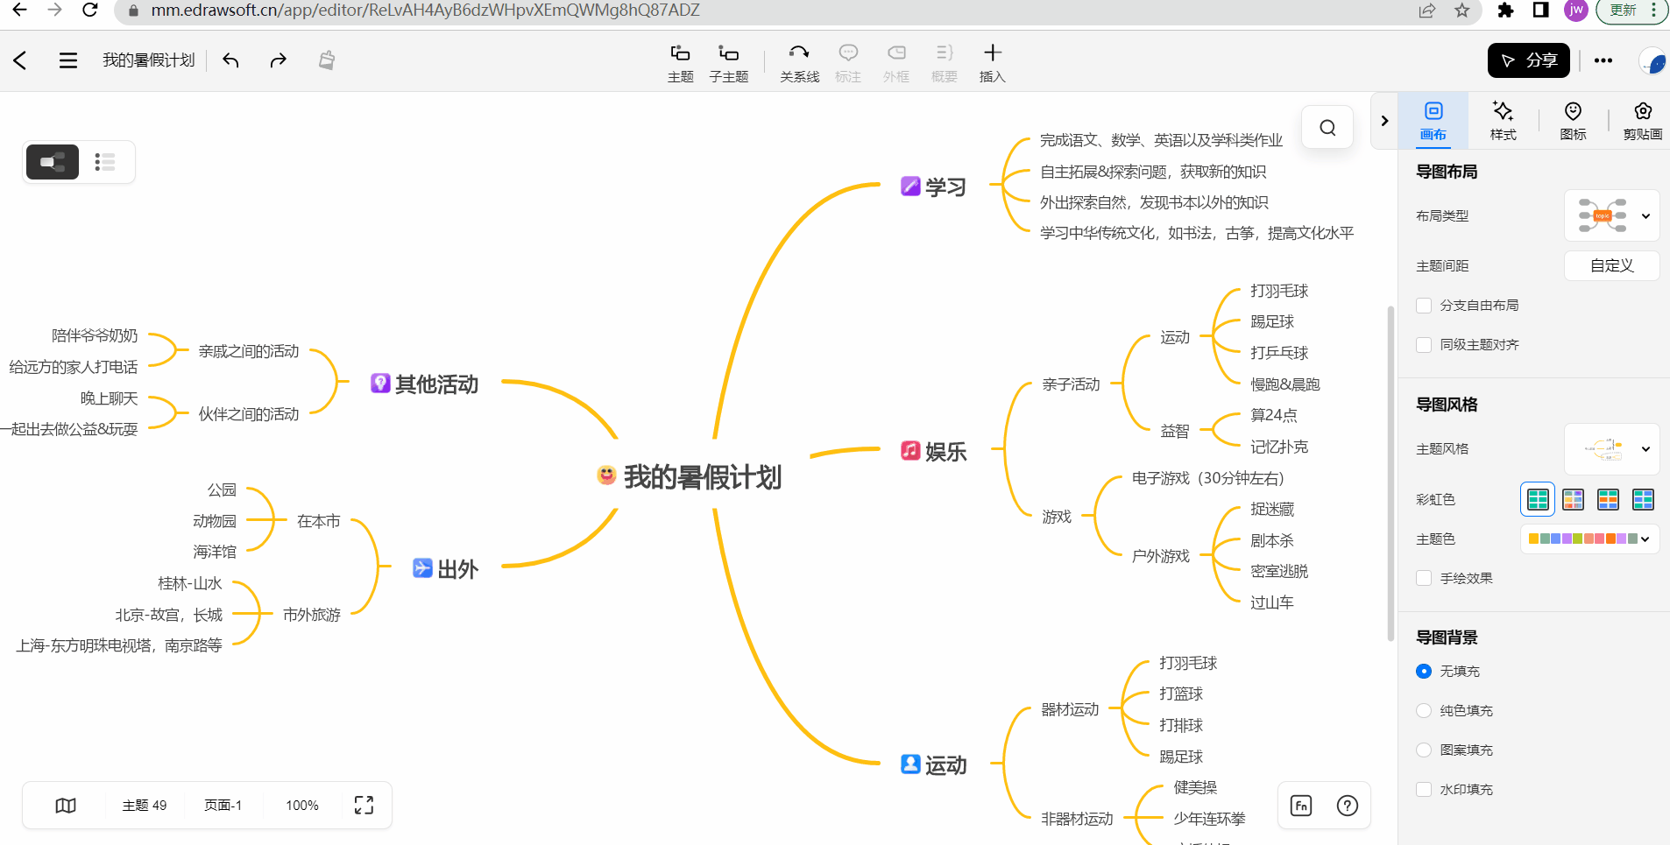This screenshot has width=1670, height=845.
Task: Open the 页面-1 page selector
Action: tap(223, 806)
